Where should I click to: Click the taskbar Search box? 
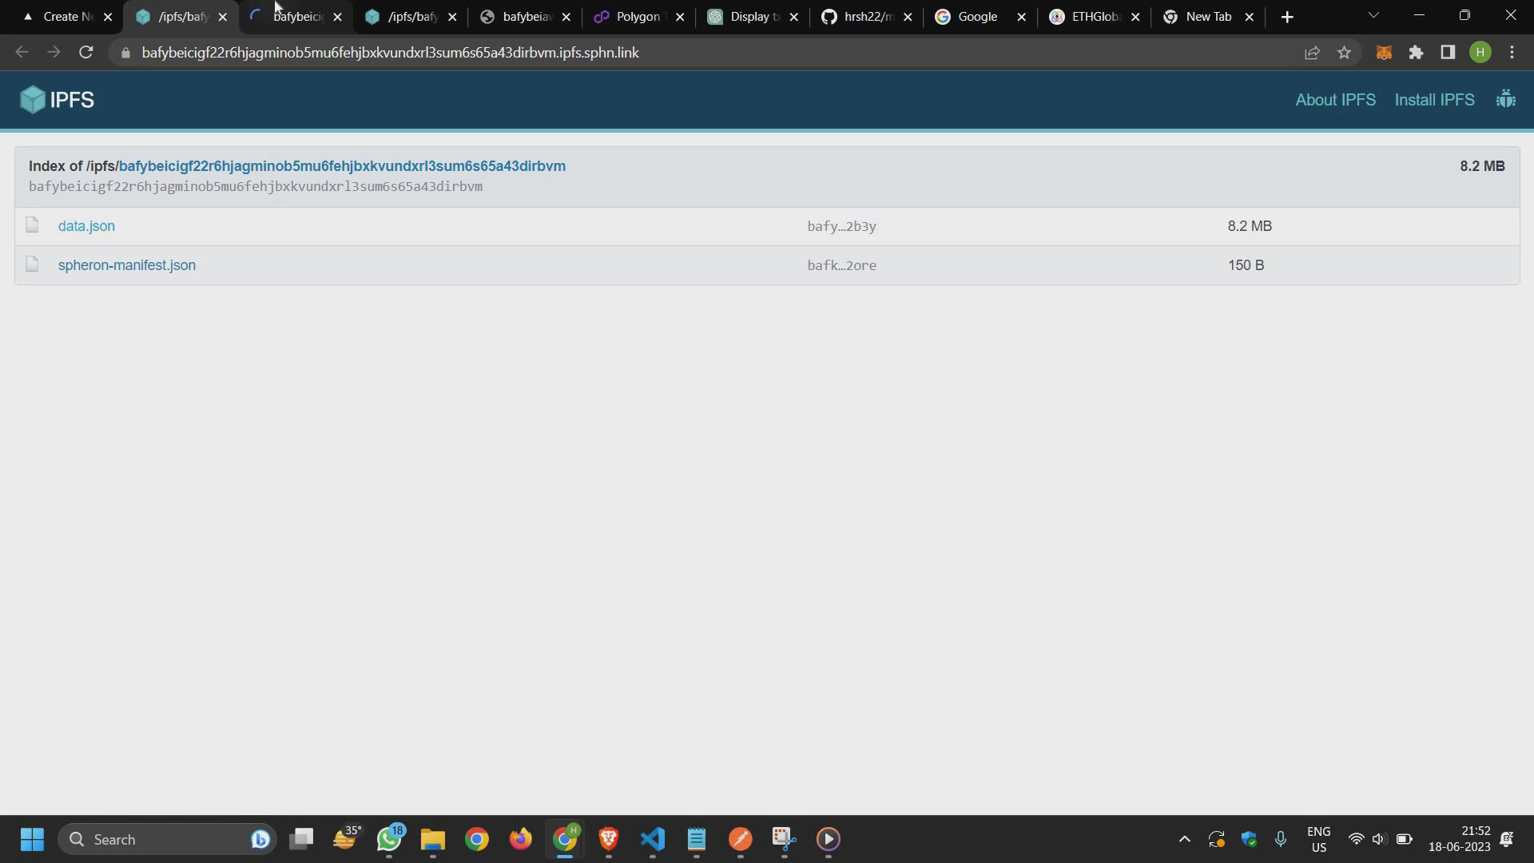click(x=167, y=839)
